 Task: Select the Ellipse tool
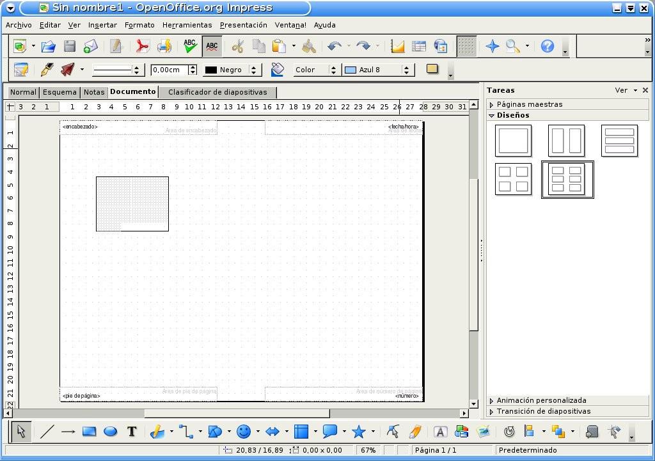pos(110,432)
